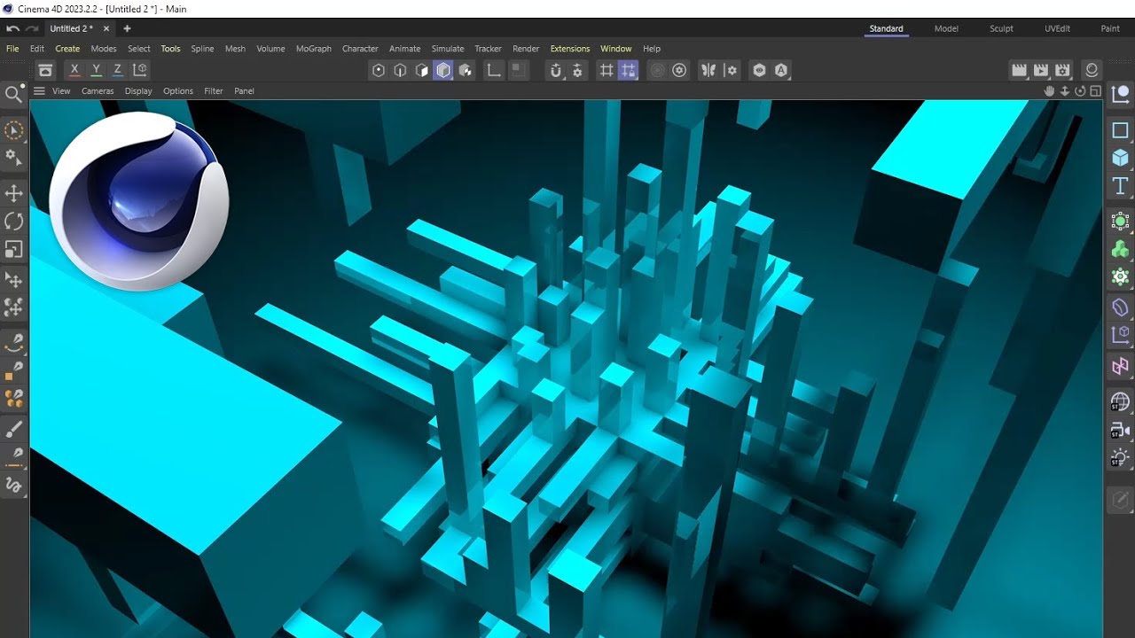Select the Text spline icon
The width and height of the screenshot is (1135, 638).
[x=1121, y=186]
